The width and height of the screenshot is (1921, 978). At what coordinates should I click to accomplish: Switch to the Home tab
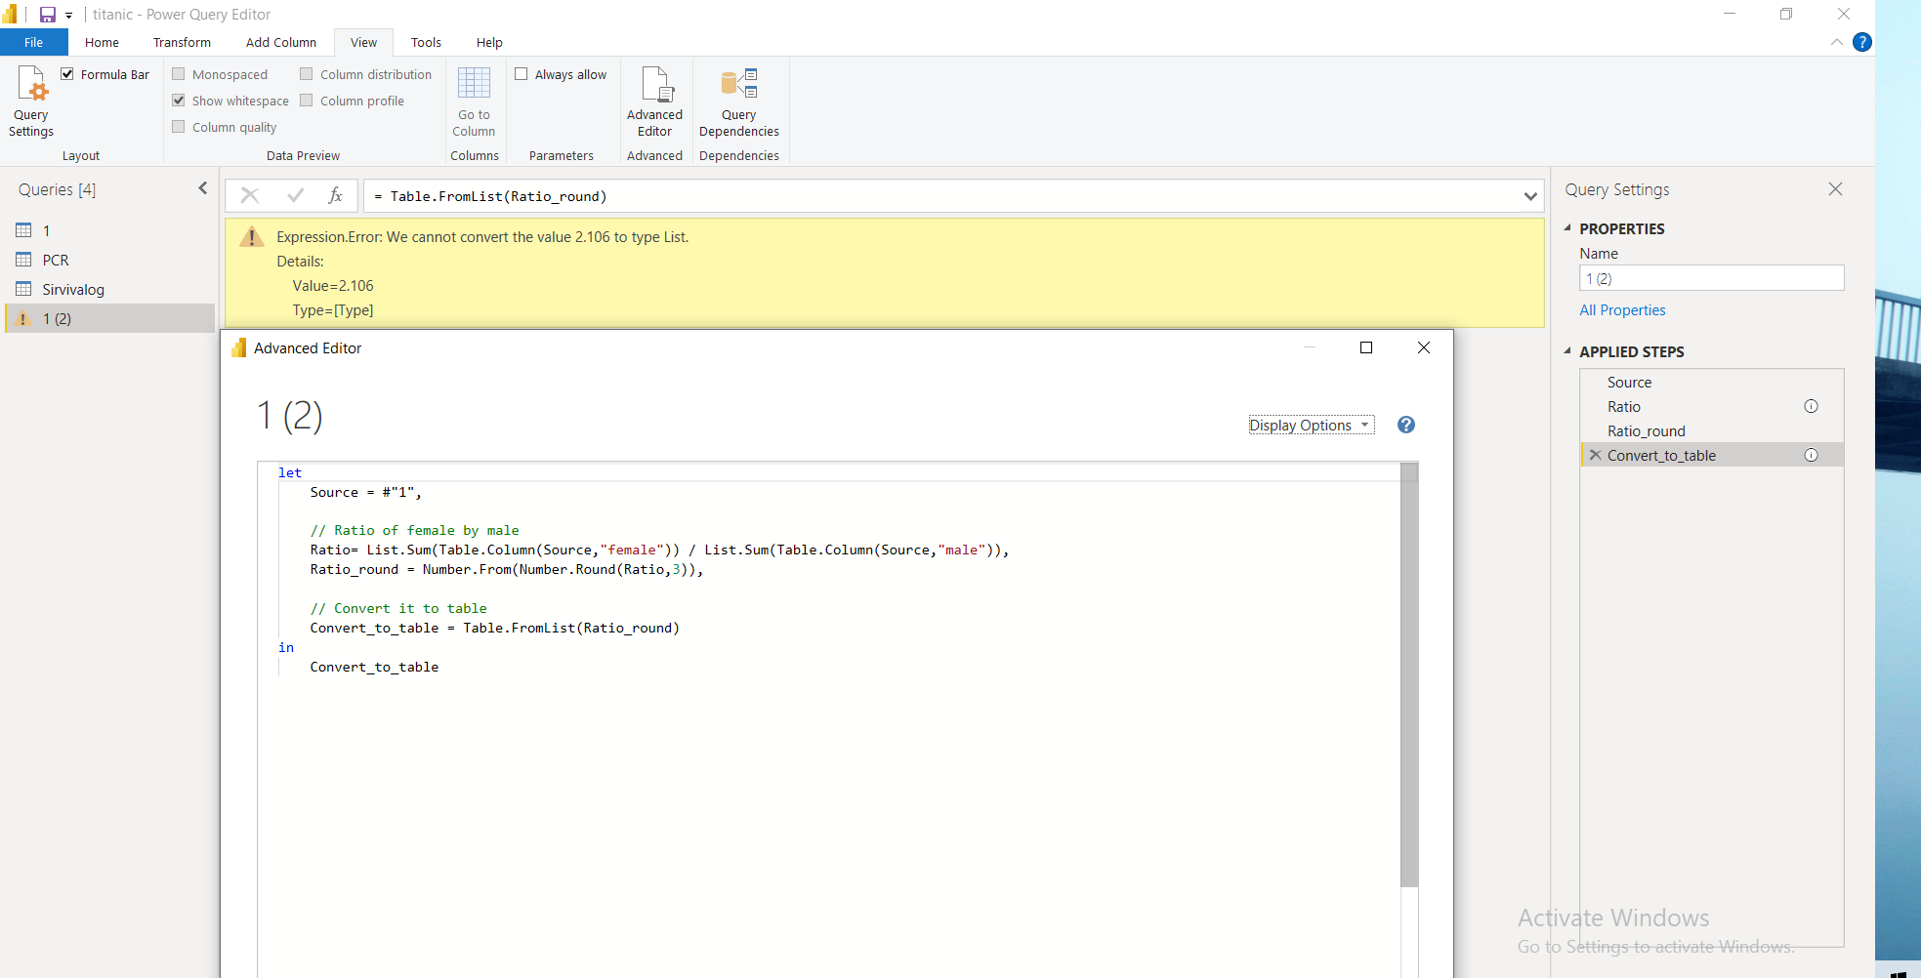(x=102, y=42)
